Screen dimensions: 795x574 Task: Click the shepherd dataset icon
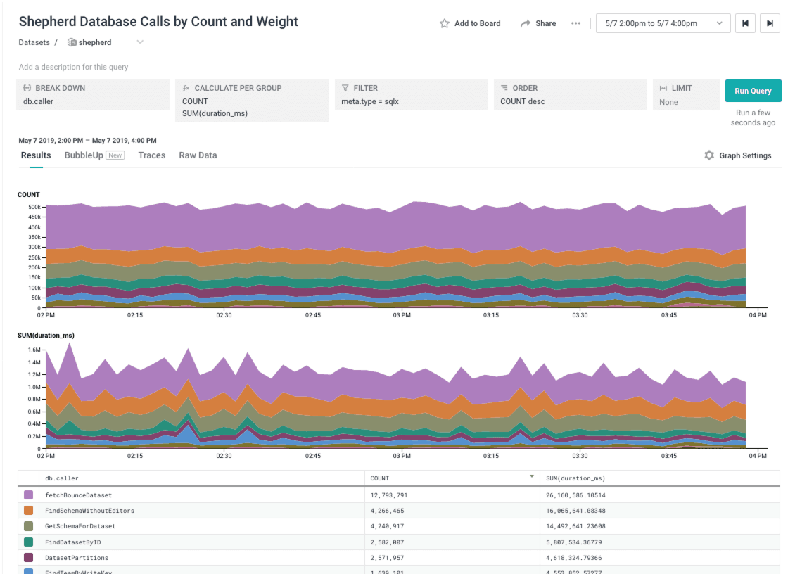coord(71,42)
